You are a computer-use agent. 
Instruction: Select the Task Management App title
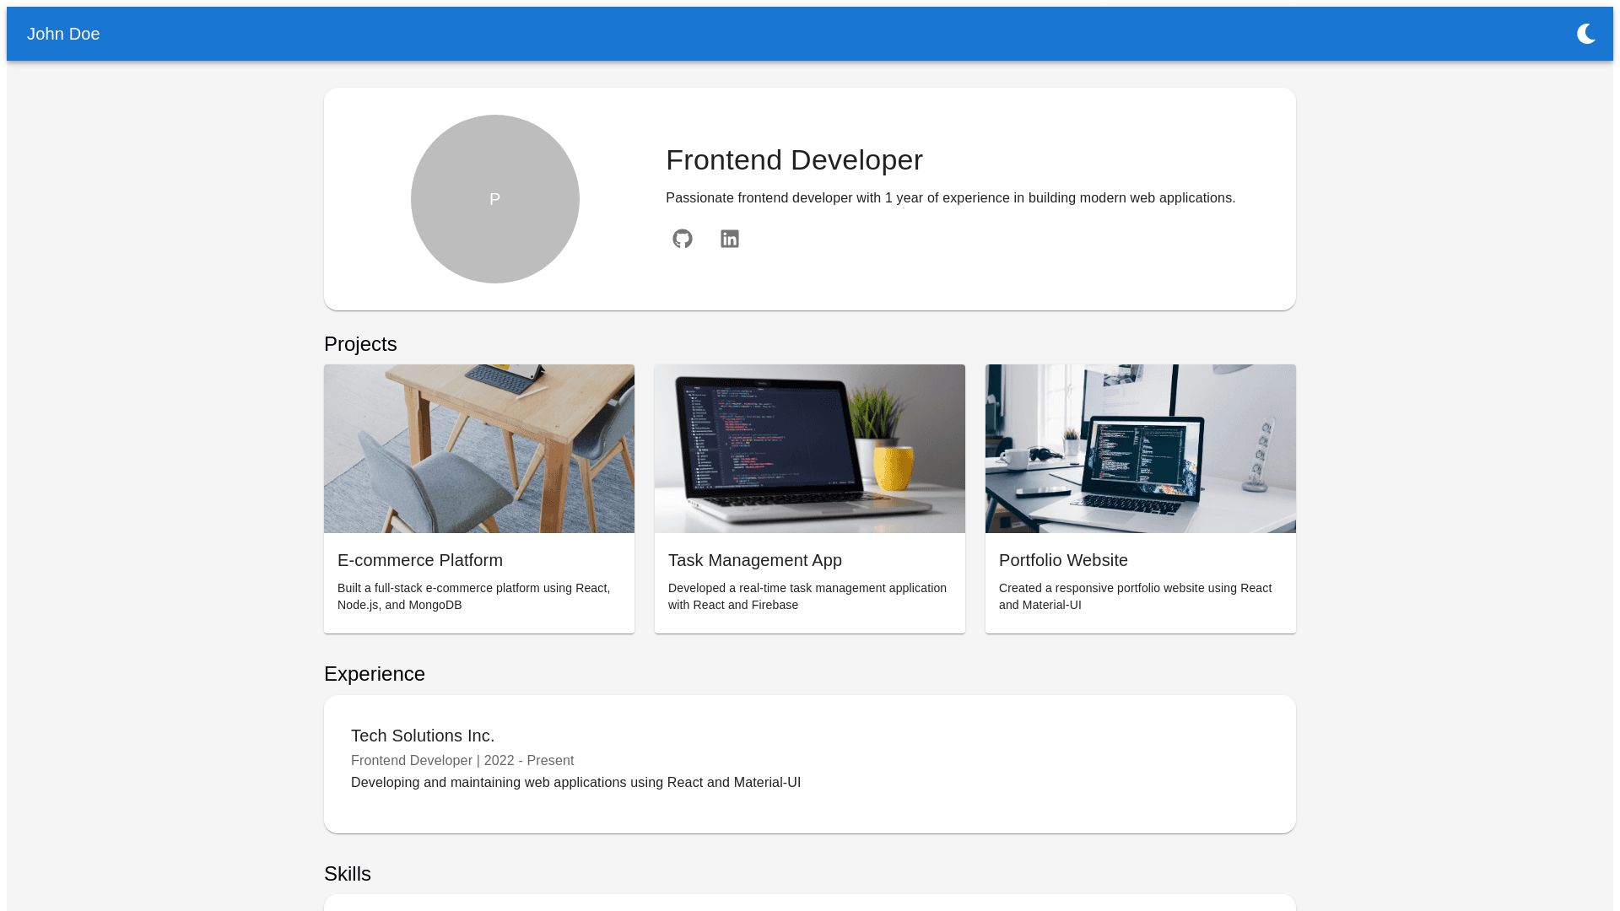click(x=755, y=560)
